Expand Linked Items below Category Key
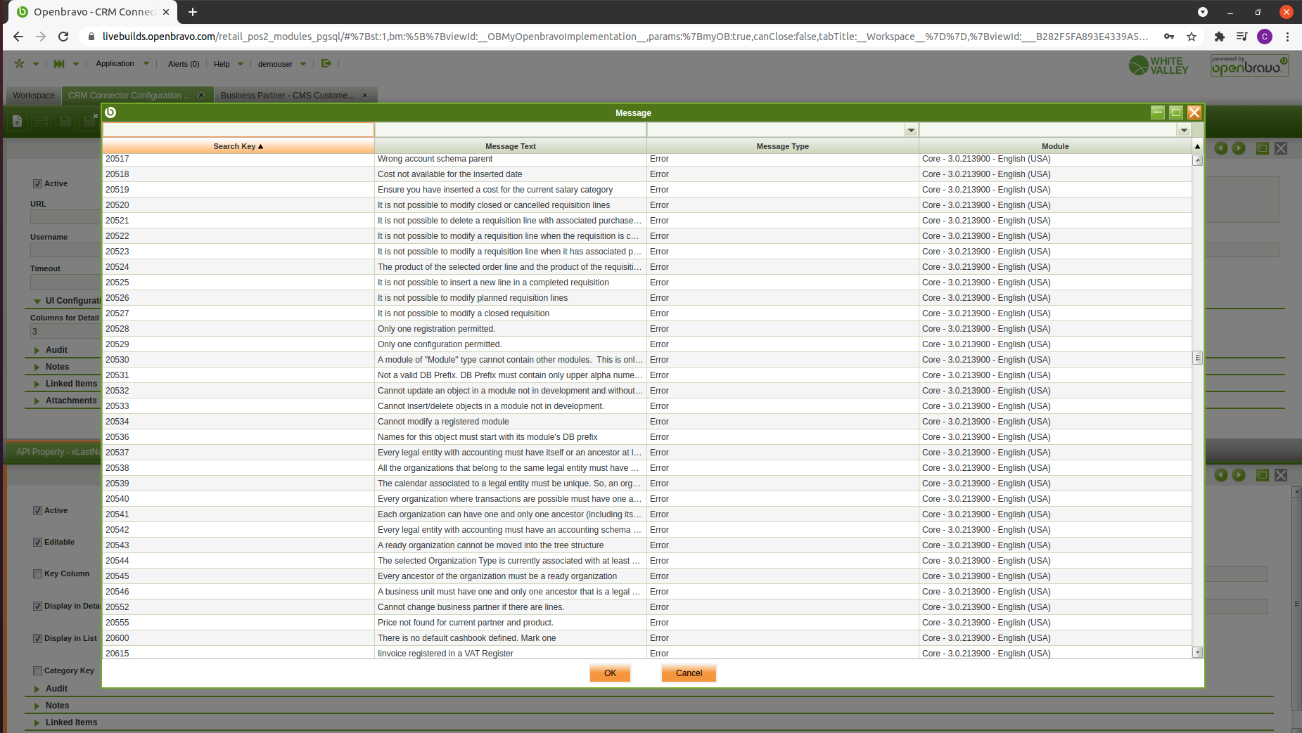This screenshot has width=1302, height=733. [37, 723]
